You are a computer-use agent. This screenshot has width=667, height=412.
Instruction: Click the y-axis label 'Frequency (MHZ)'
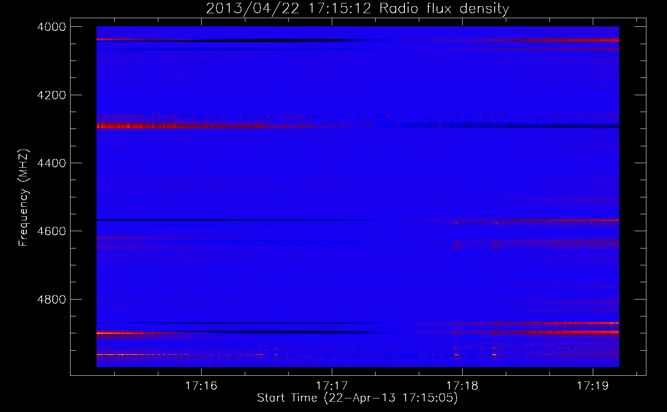click(23, 198)
